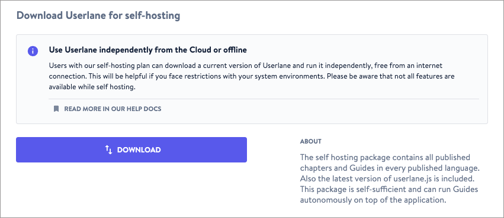Image resolution: width=504 pixels, height=218 pixels.
Task: Open READ MORE IN OUR HELP DOCS
Action: tap(113, 109)
